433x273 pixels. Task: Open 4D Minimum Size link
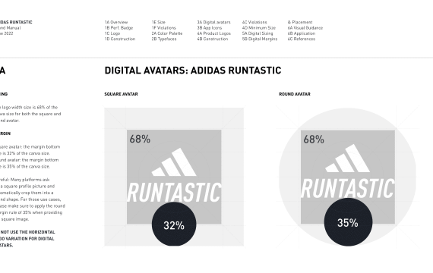259,28
